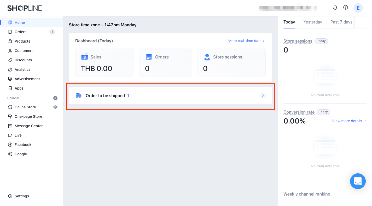
Task: Click the truck icon for orders to ship
Action: point(78,96)
